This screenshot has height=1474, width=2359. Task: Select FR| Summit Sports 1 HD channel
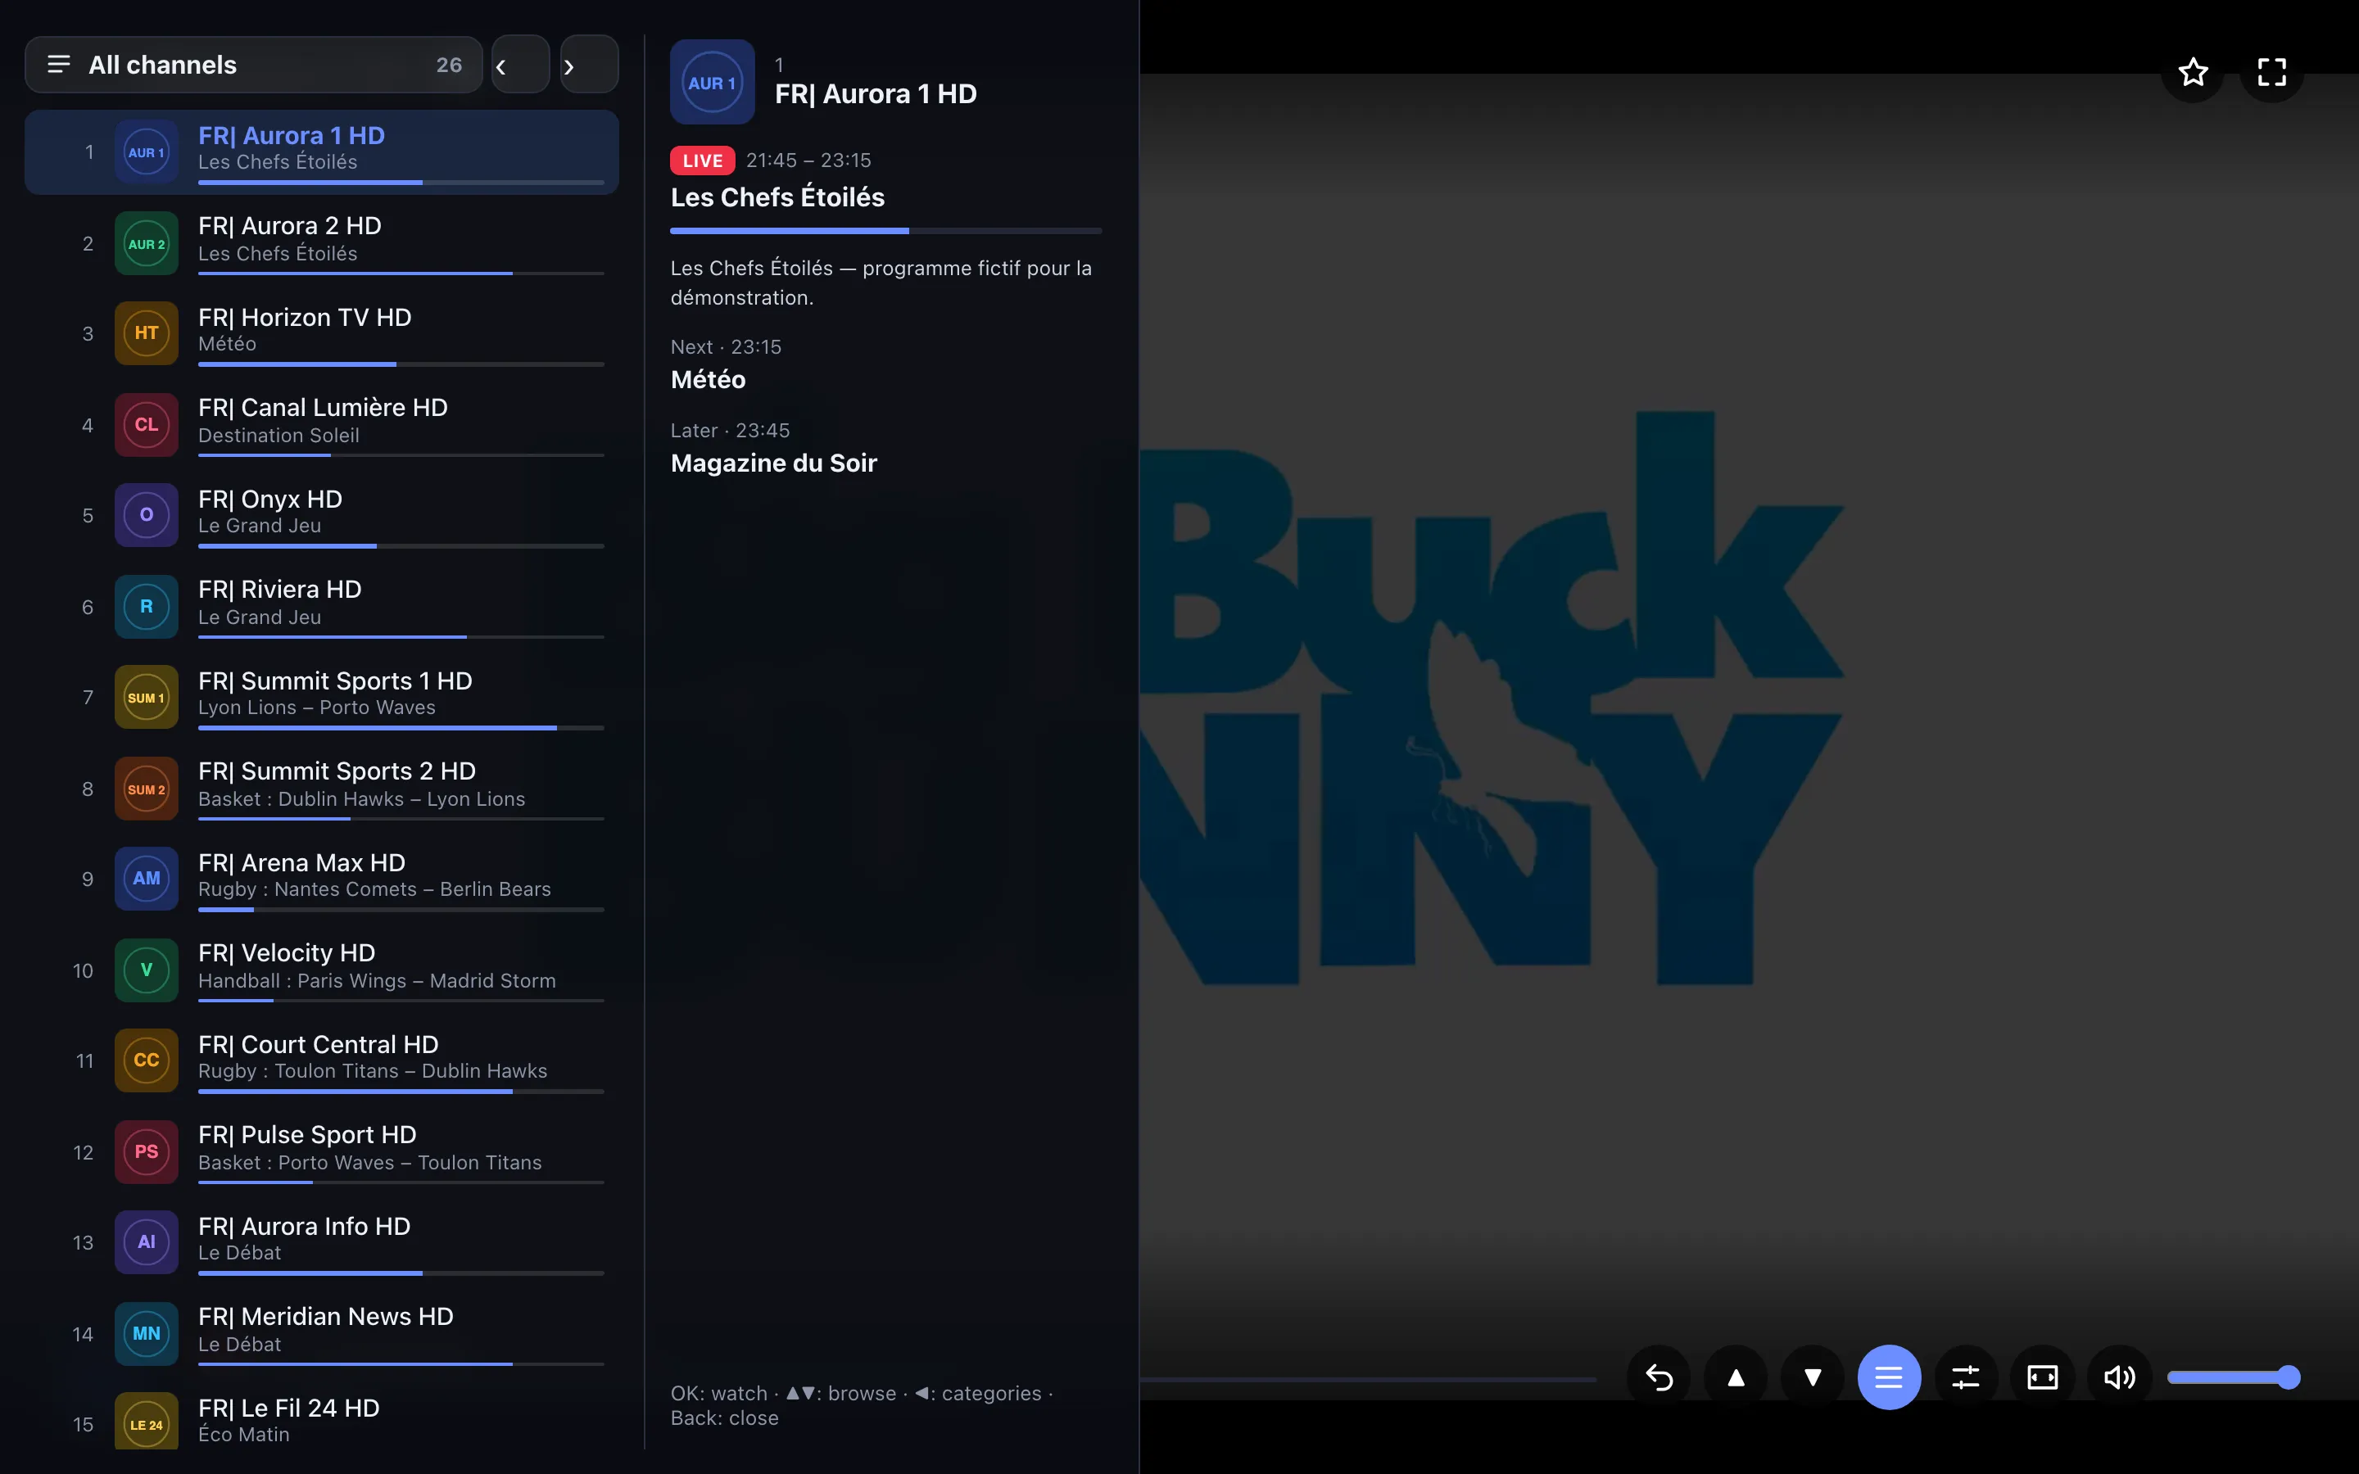tap(322, 697)
